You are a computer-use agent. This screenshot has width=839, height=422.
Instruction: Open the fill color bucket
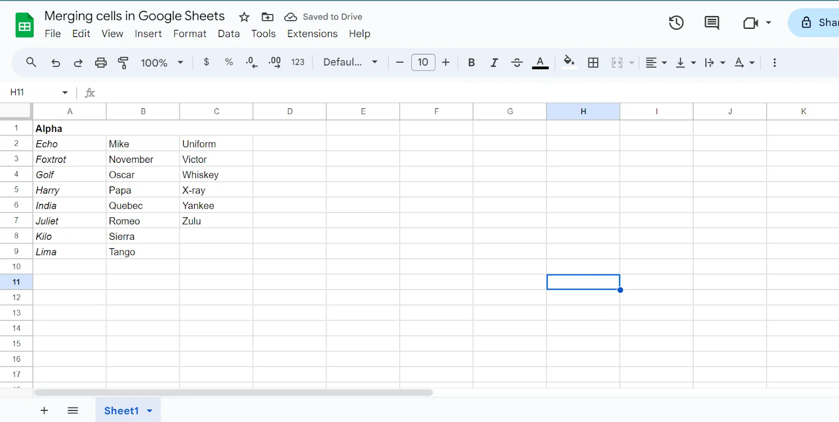pos(569,62)
